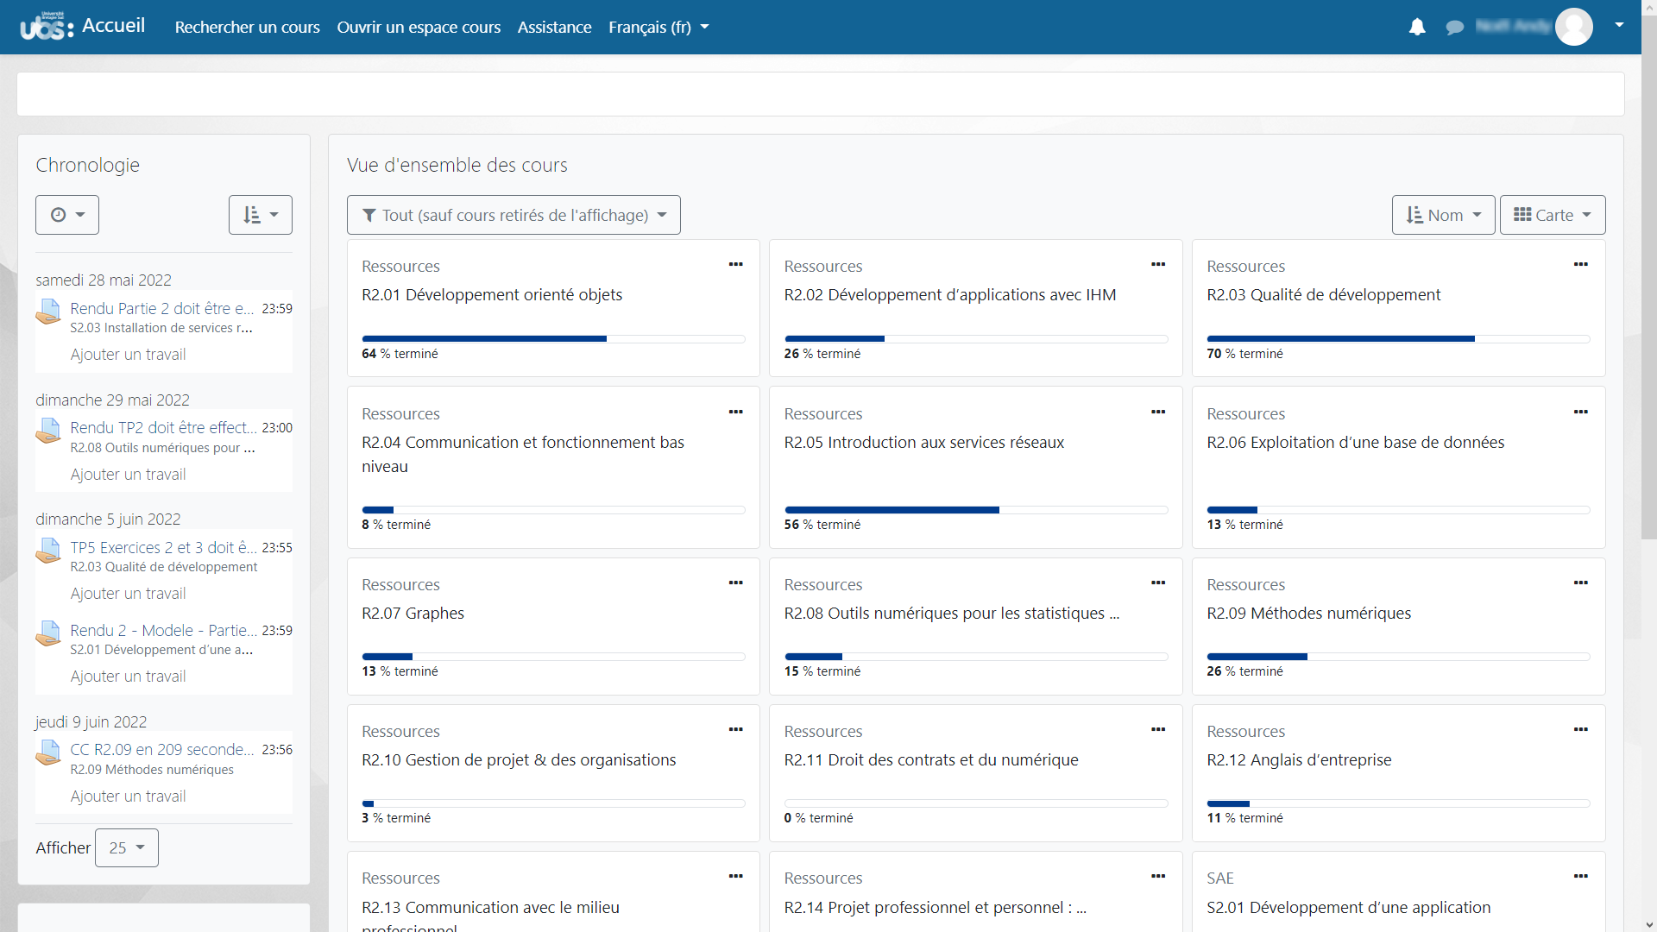Click the three-dot menu on R2.01 card

coord(736,264)
